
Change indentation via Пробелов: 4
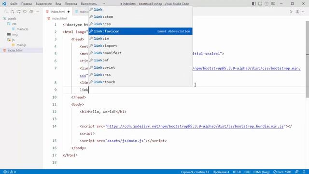pyautogui.click(x=221, y=172)
